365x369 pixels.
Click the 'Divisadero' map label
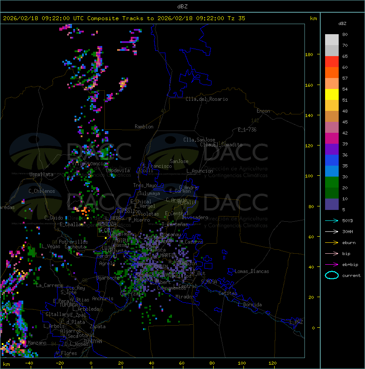point(195,217)
